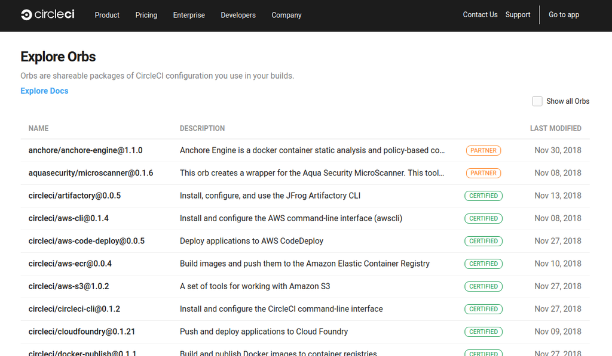Open the Support link

(518, 15)
